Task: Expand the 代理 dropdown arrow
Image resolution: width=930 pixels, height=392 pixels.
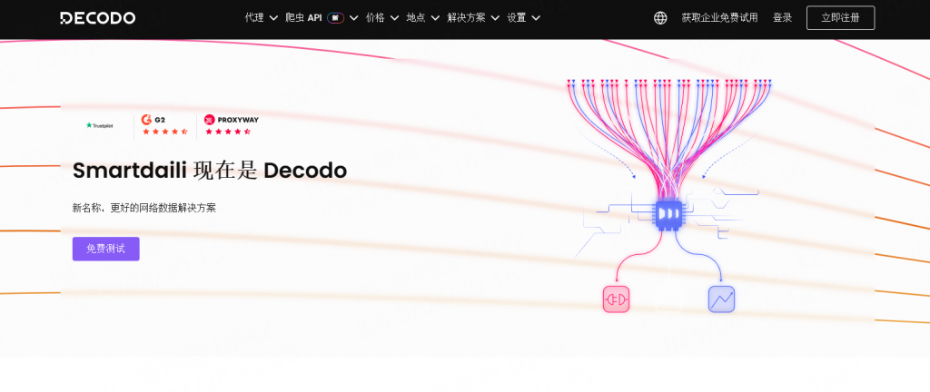Action: (x=273, y=18)
